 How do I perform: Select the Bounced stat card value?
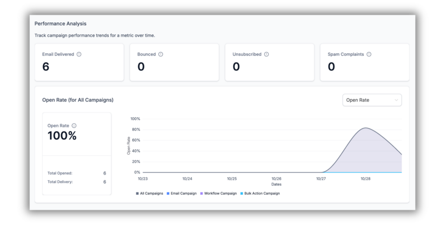(141, 67)
